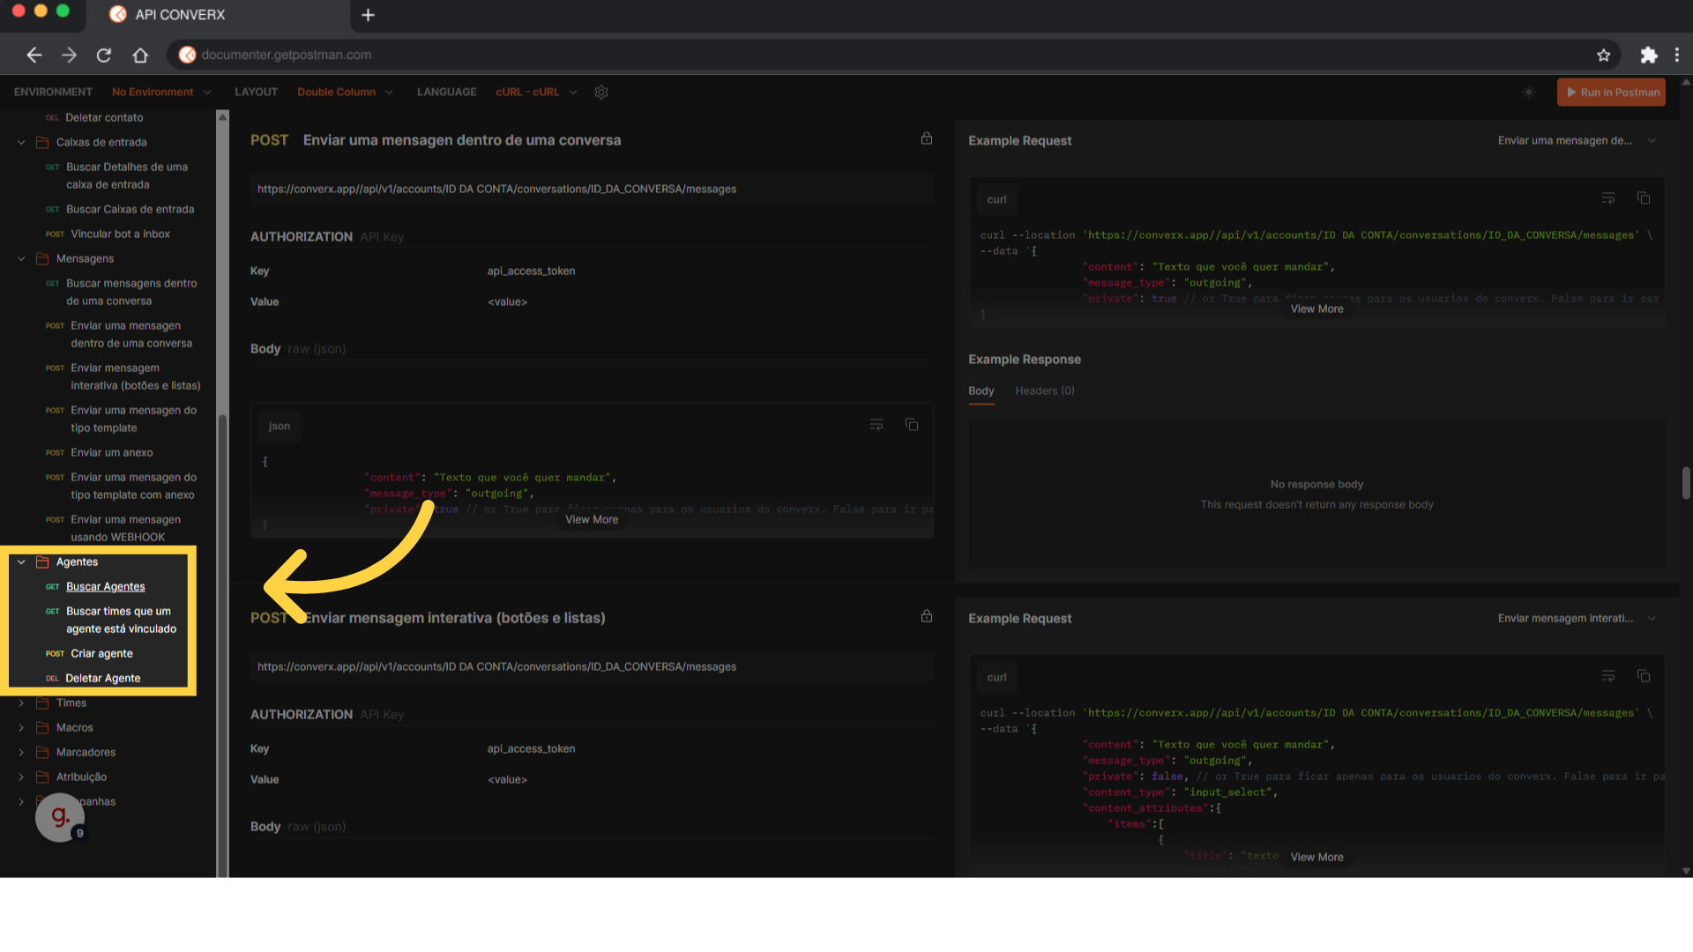Open Enviar mensagem interati... example dropdown
1693x952 pixels.
coord(1577,618)
